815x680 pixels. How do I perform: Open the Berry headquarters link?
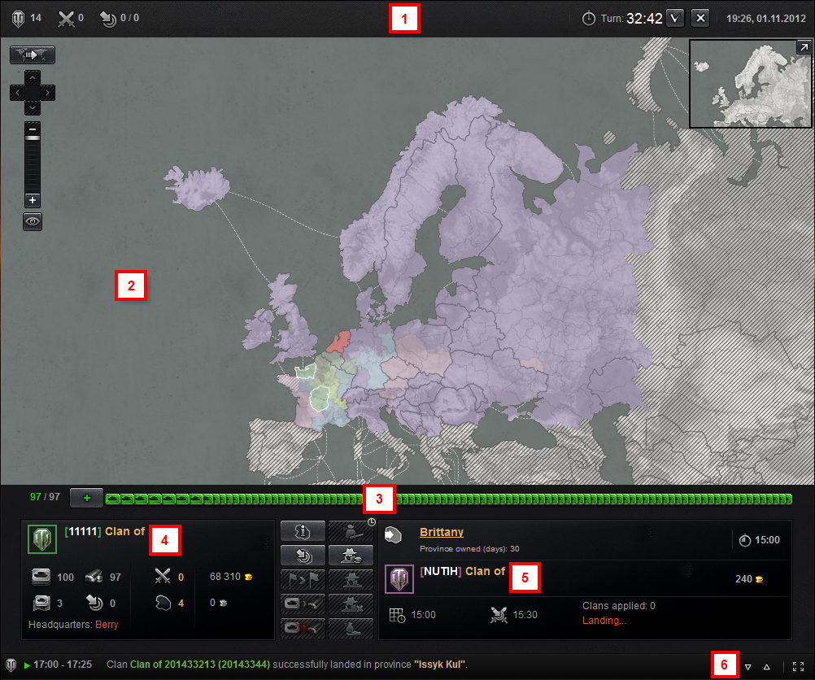107,626
